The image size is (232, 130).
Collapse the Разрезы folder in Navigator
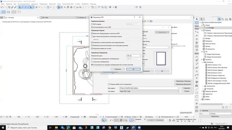point(202,30)
